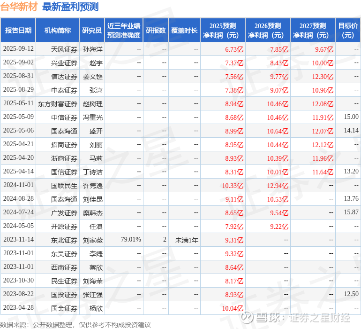
Task: Click 国金证券 institution name
Action: 64,308
